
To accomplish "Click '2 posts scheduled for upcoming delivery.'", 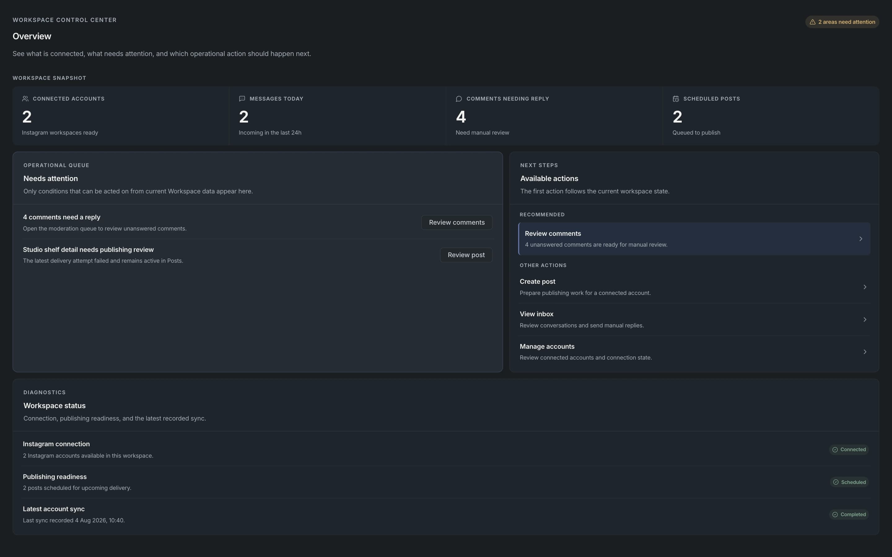I will click(77, 488).
